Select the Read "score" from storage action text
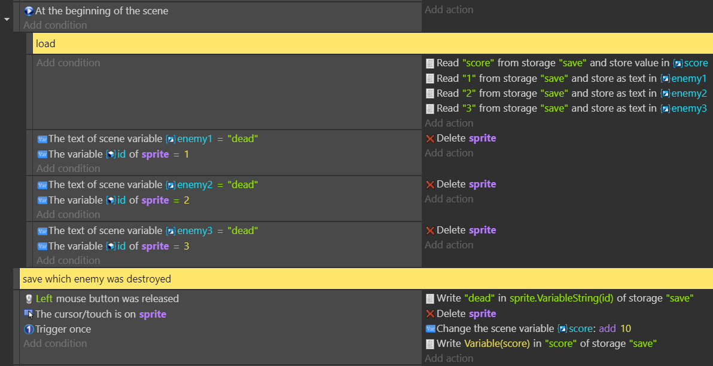 click(x=572, y=63)
